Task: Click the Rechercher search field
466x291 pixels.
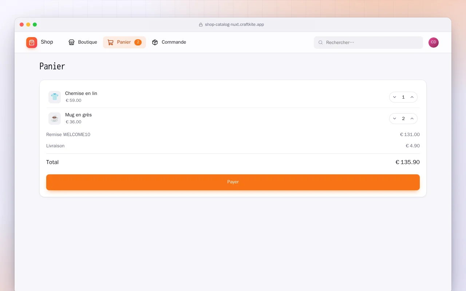Action: point(368,43)
